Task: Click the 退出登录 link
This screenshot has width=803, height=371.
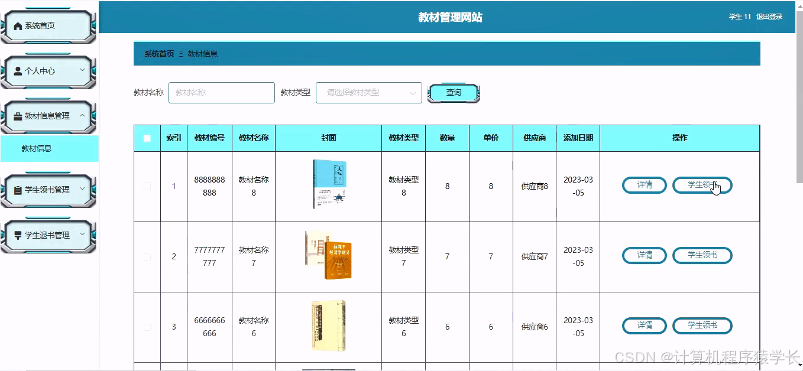Action: tap(769, 17)
